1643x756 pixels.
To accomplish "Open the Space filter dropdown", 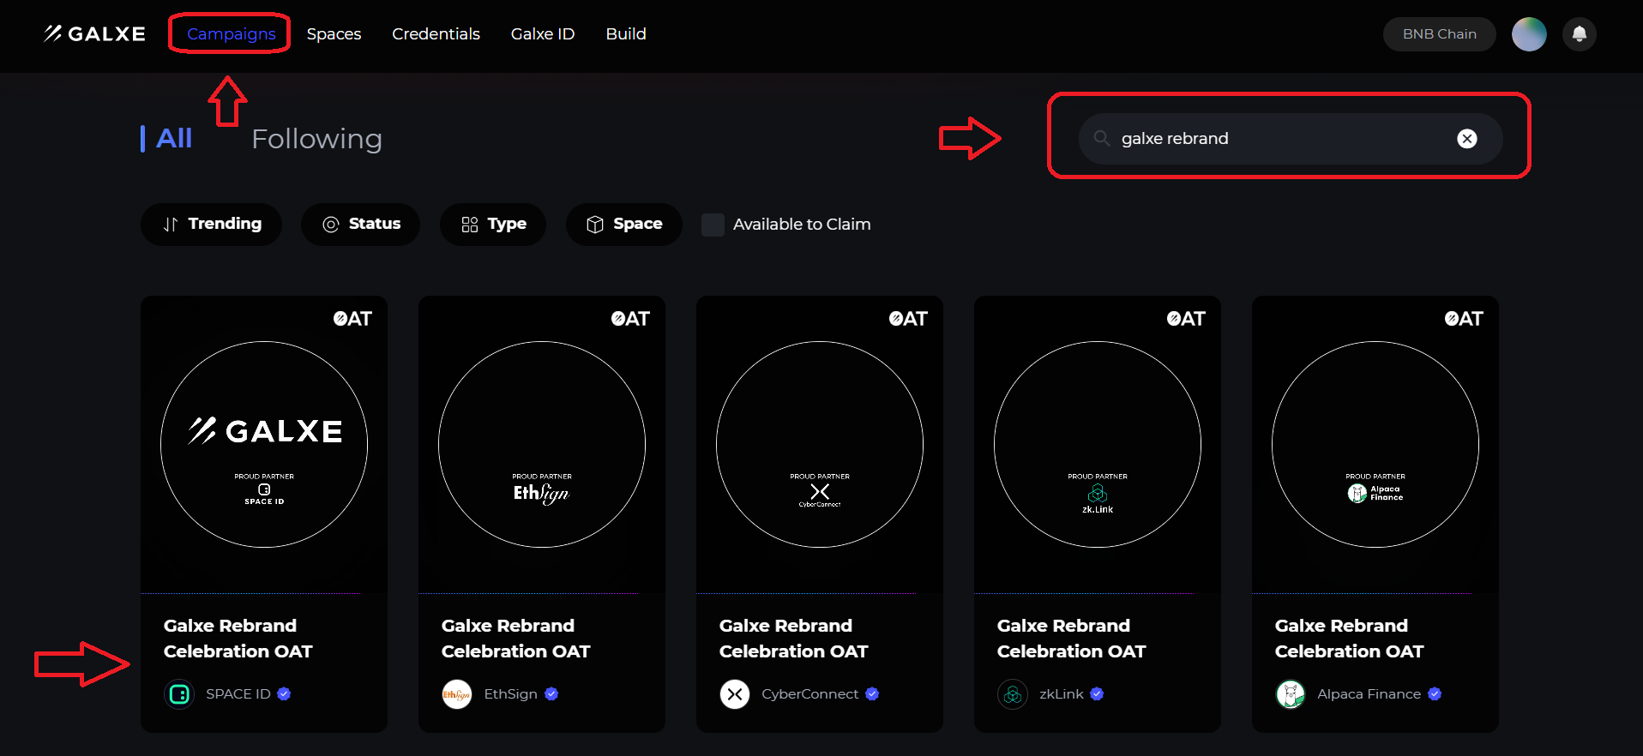I will pos(624,224).
